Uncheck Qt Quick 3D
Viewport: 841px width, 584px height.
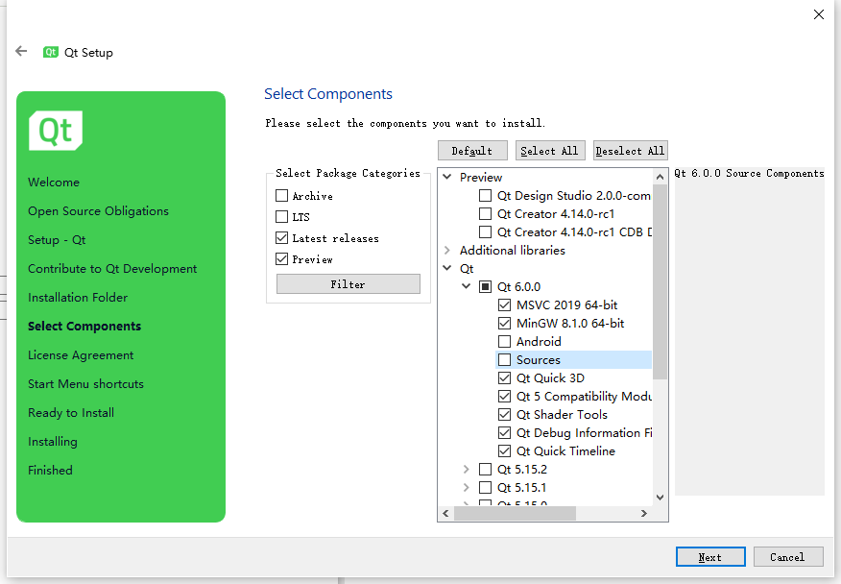[x=504, y=377]
